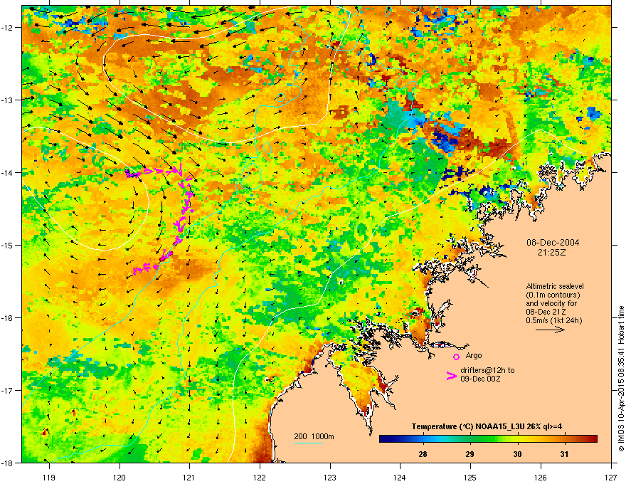Select the "(0.1m contours)" text line
626x484 pixels.
tap(553, 295)
